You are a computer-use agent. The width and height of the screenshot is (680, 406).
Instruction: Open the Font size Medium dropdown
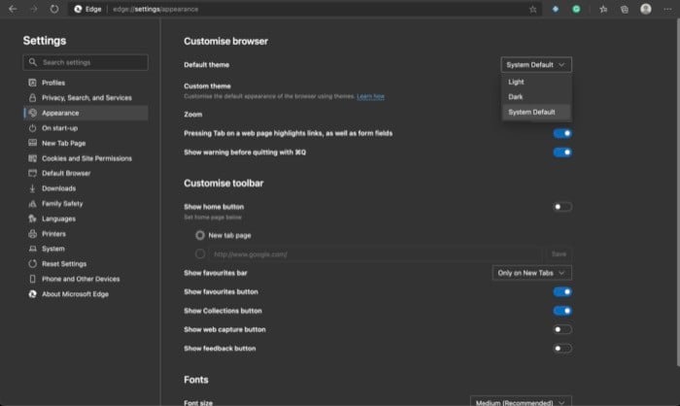click(x=521, y=402)
